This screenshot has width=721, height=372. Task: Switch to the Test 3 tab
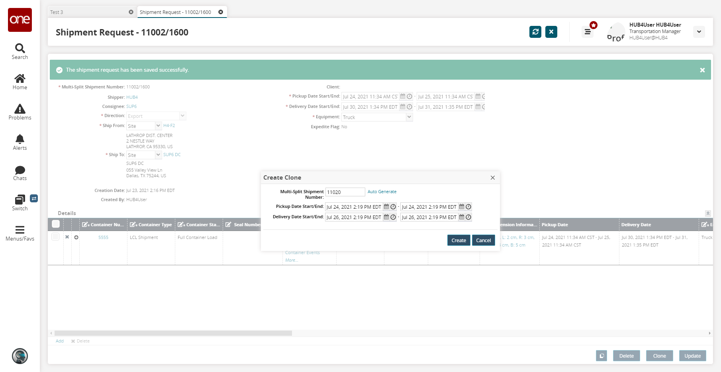(x=92, y=12)
